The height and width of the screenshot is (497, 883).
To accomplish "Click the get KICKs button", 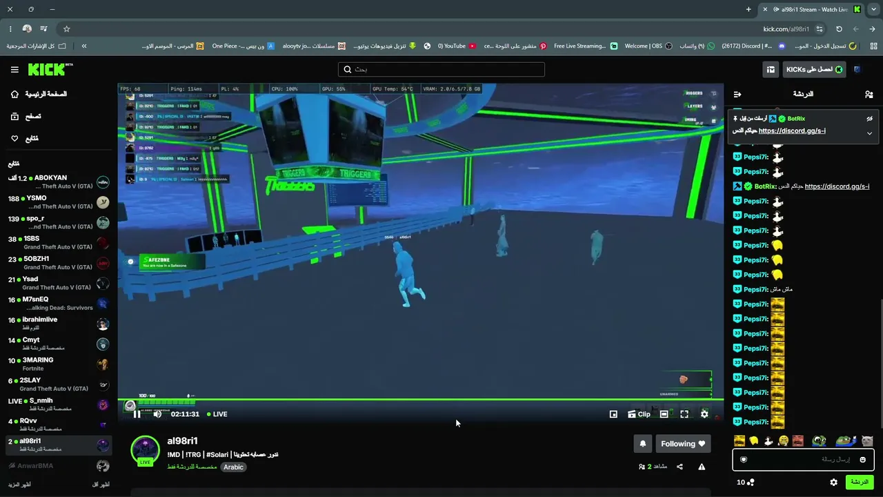I will pyautogui.click(x=815, y=70).
